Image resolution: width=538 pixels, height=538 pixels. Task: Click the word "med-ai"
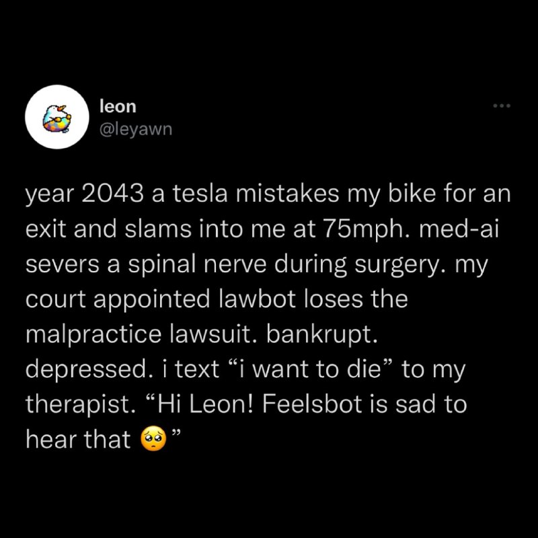pos(458,229)
